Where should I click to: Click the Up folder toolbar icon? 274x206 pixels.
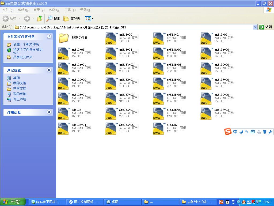(40, 19)
